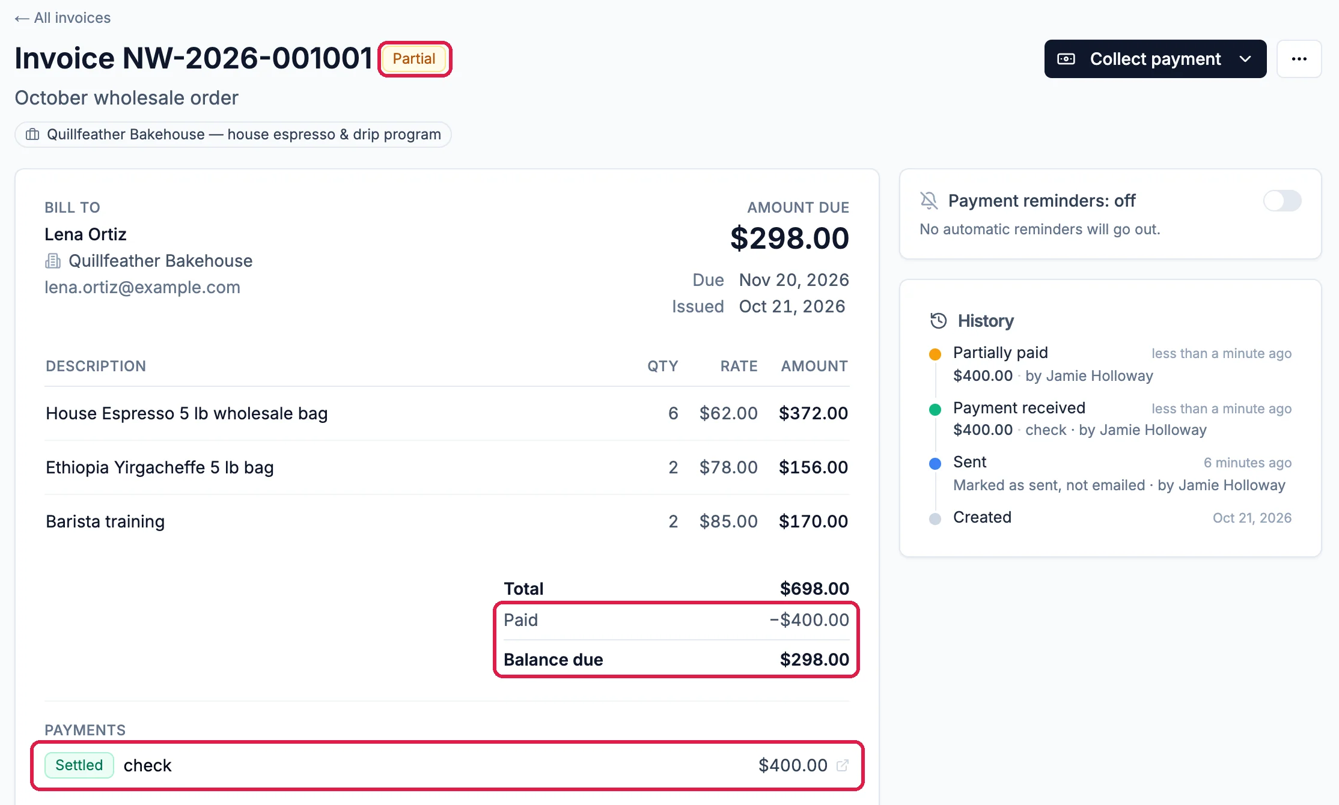The image size is (1339, 805).
Task: Click the $78.00 rate cell
Action: point(728,467)
